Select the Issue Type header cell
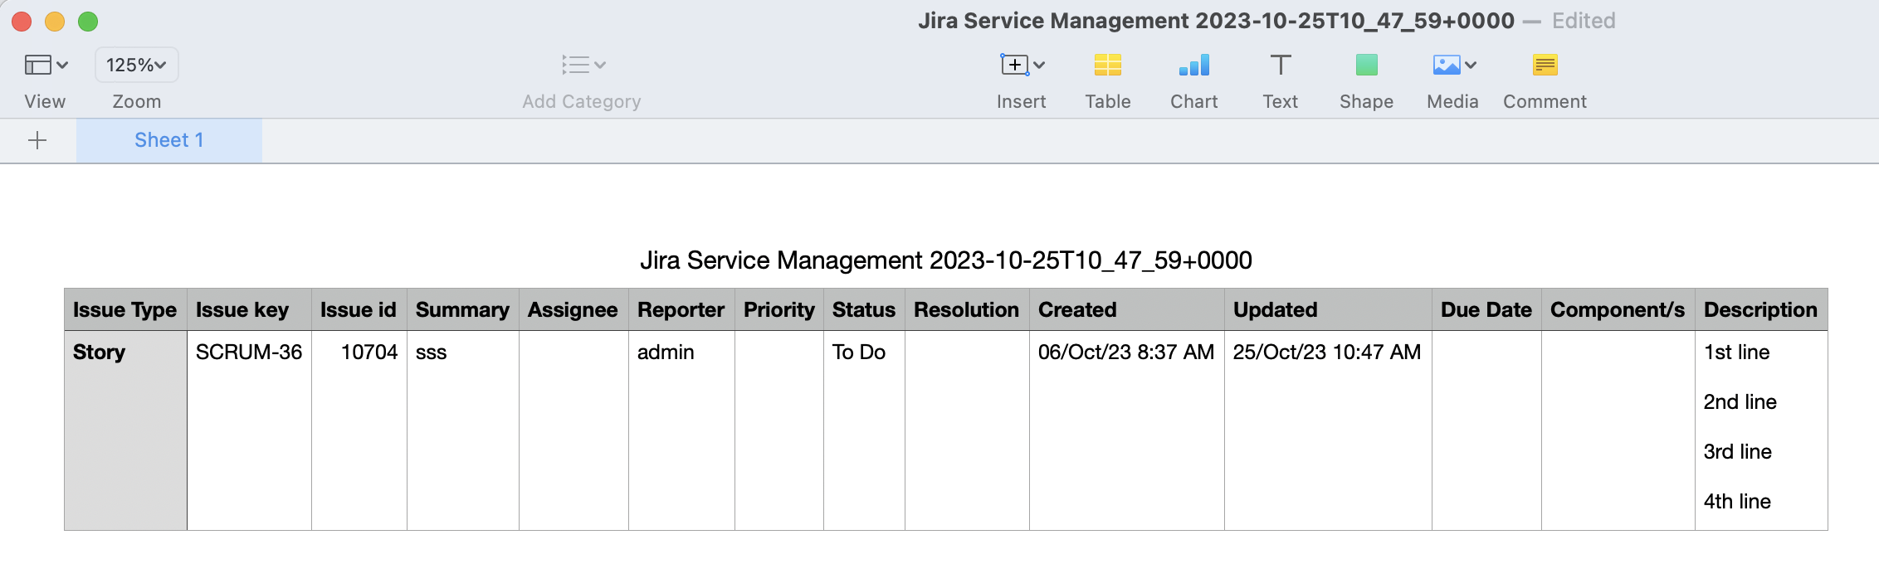The height and width of the screenshot is (564, 1879). (125, 309)
